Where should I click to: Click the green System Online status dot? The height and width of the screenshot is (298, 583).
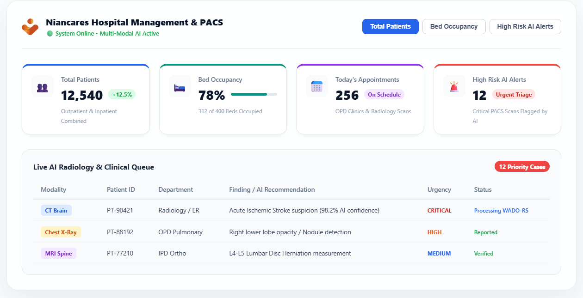point(50,34)
